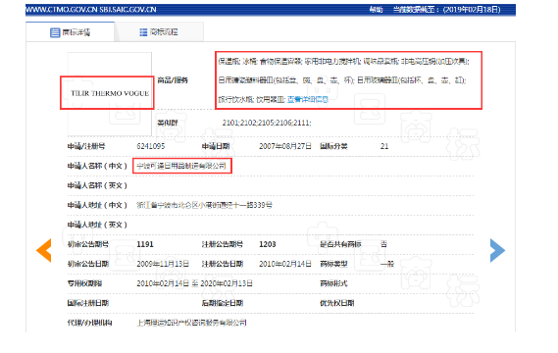Switch to the 商标流程 tab

point(159,32)
